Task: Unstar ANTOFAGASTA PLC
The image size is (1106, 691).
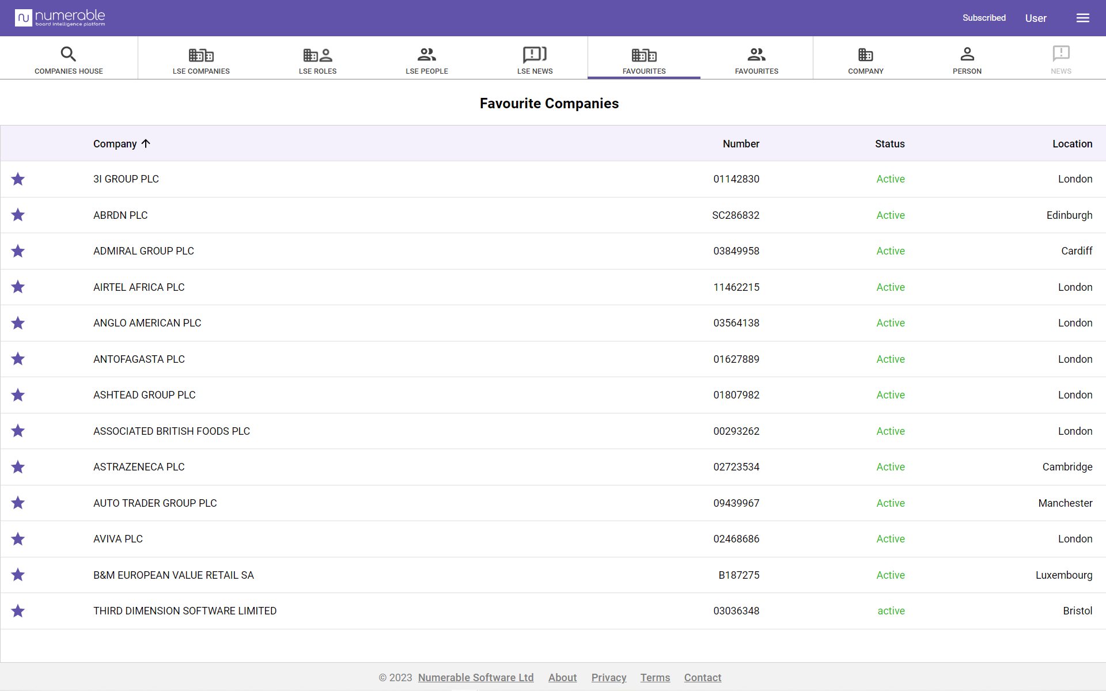Action: 18,359
